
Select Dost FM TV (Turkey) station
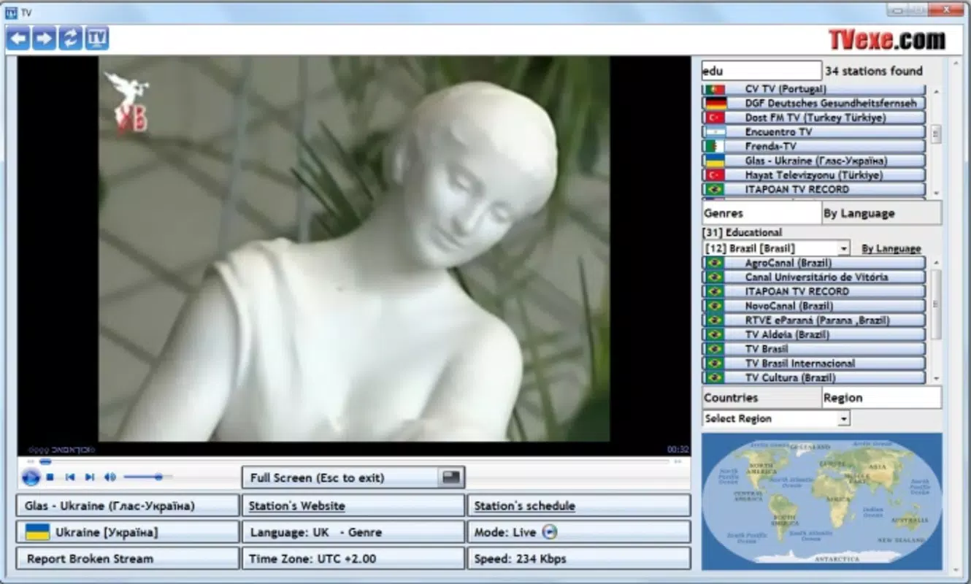(814, 118)
